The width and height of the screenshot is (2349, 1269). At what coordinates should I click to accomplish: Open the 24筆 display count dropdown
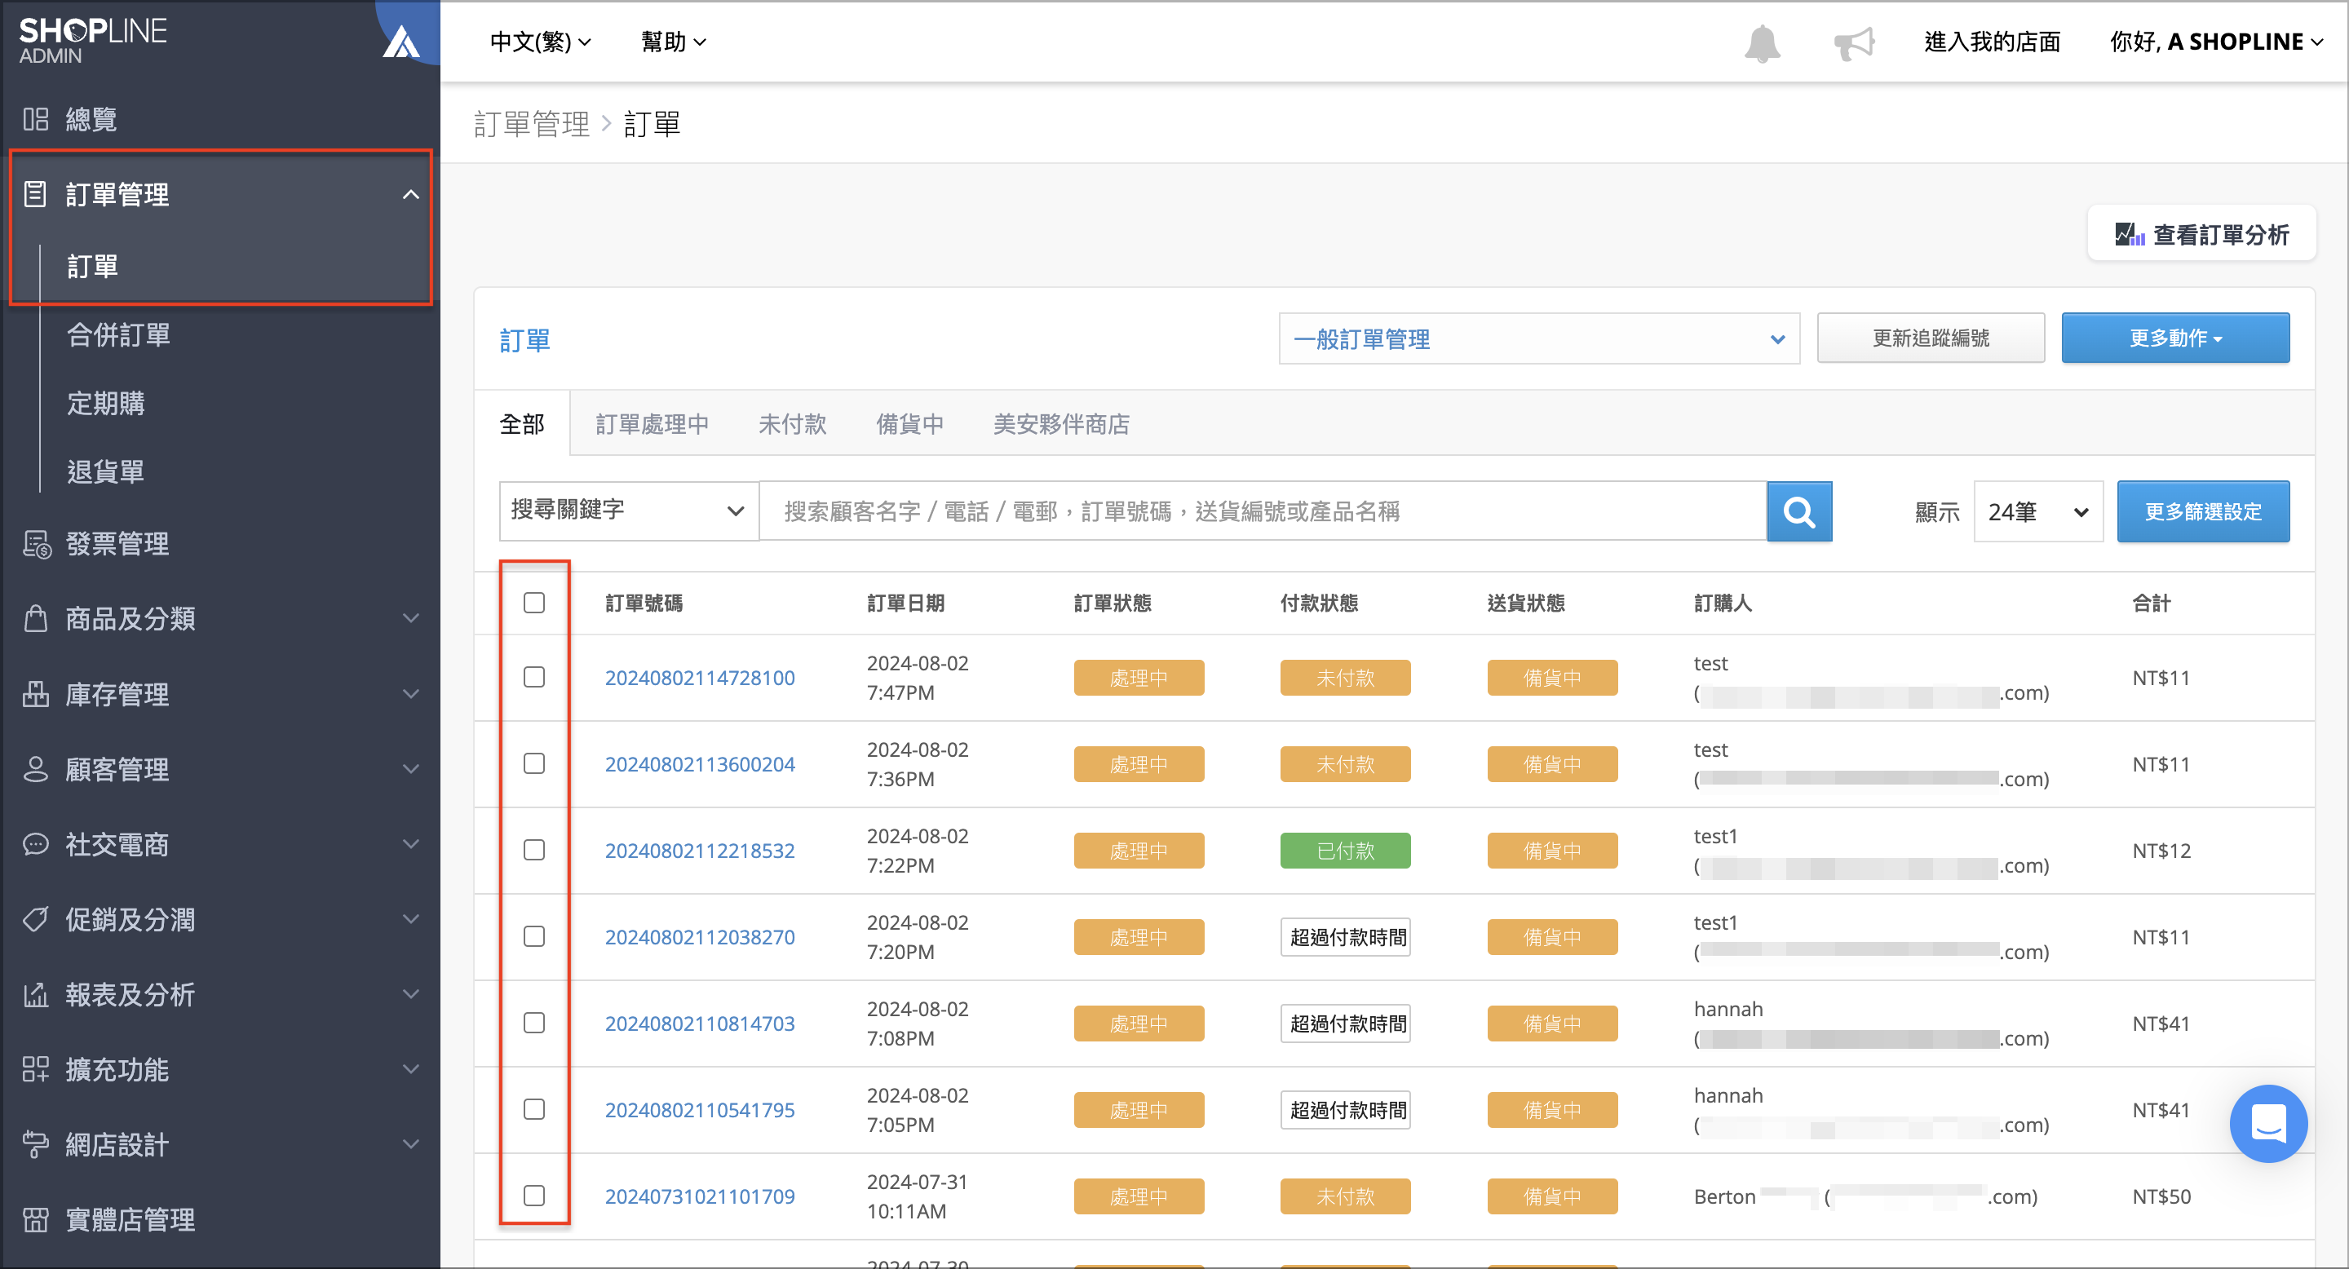(2038, 511)
